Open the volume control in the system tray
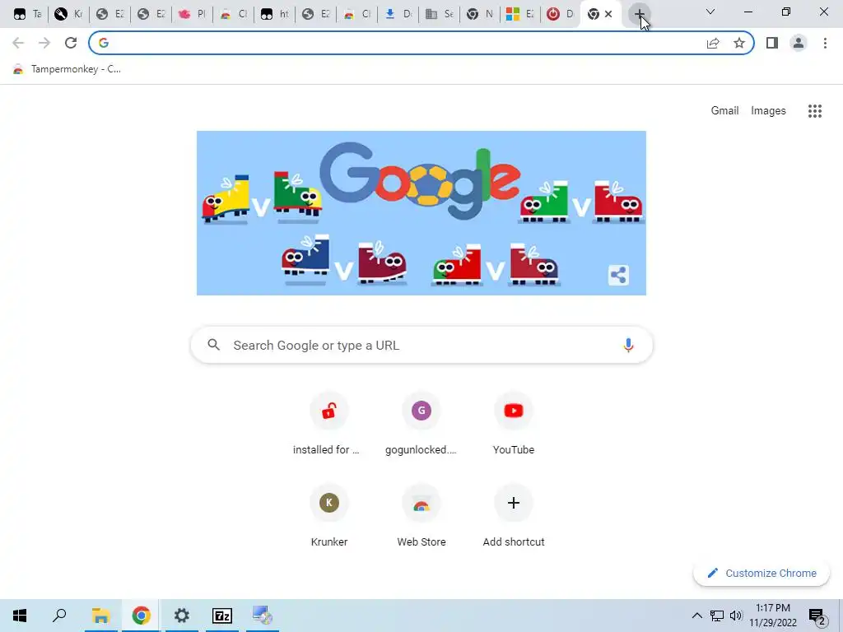 point(736,616)
